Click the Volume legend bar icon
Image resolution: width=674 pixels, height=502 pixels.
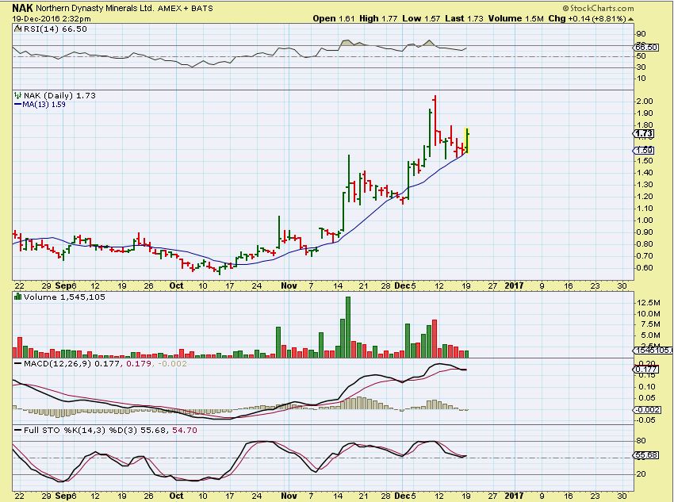[17, 297]
